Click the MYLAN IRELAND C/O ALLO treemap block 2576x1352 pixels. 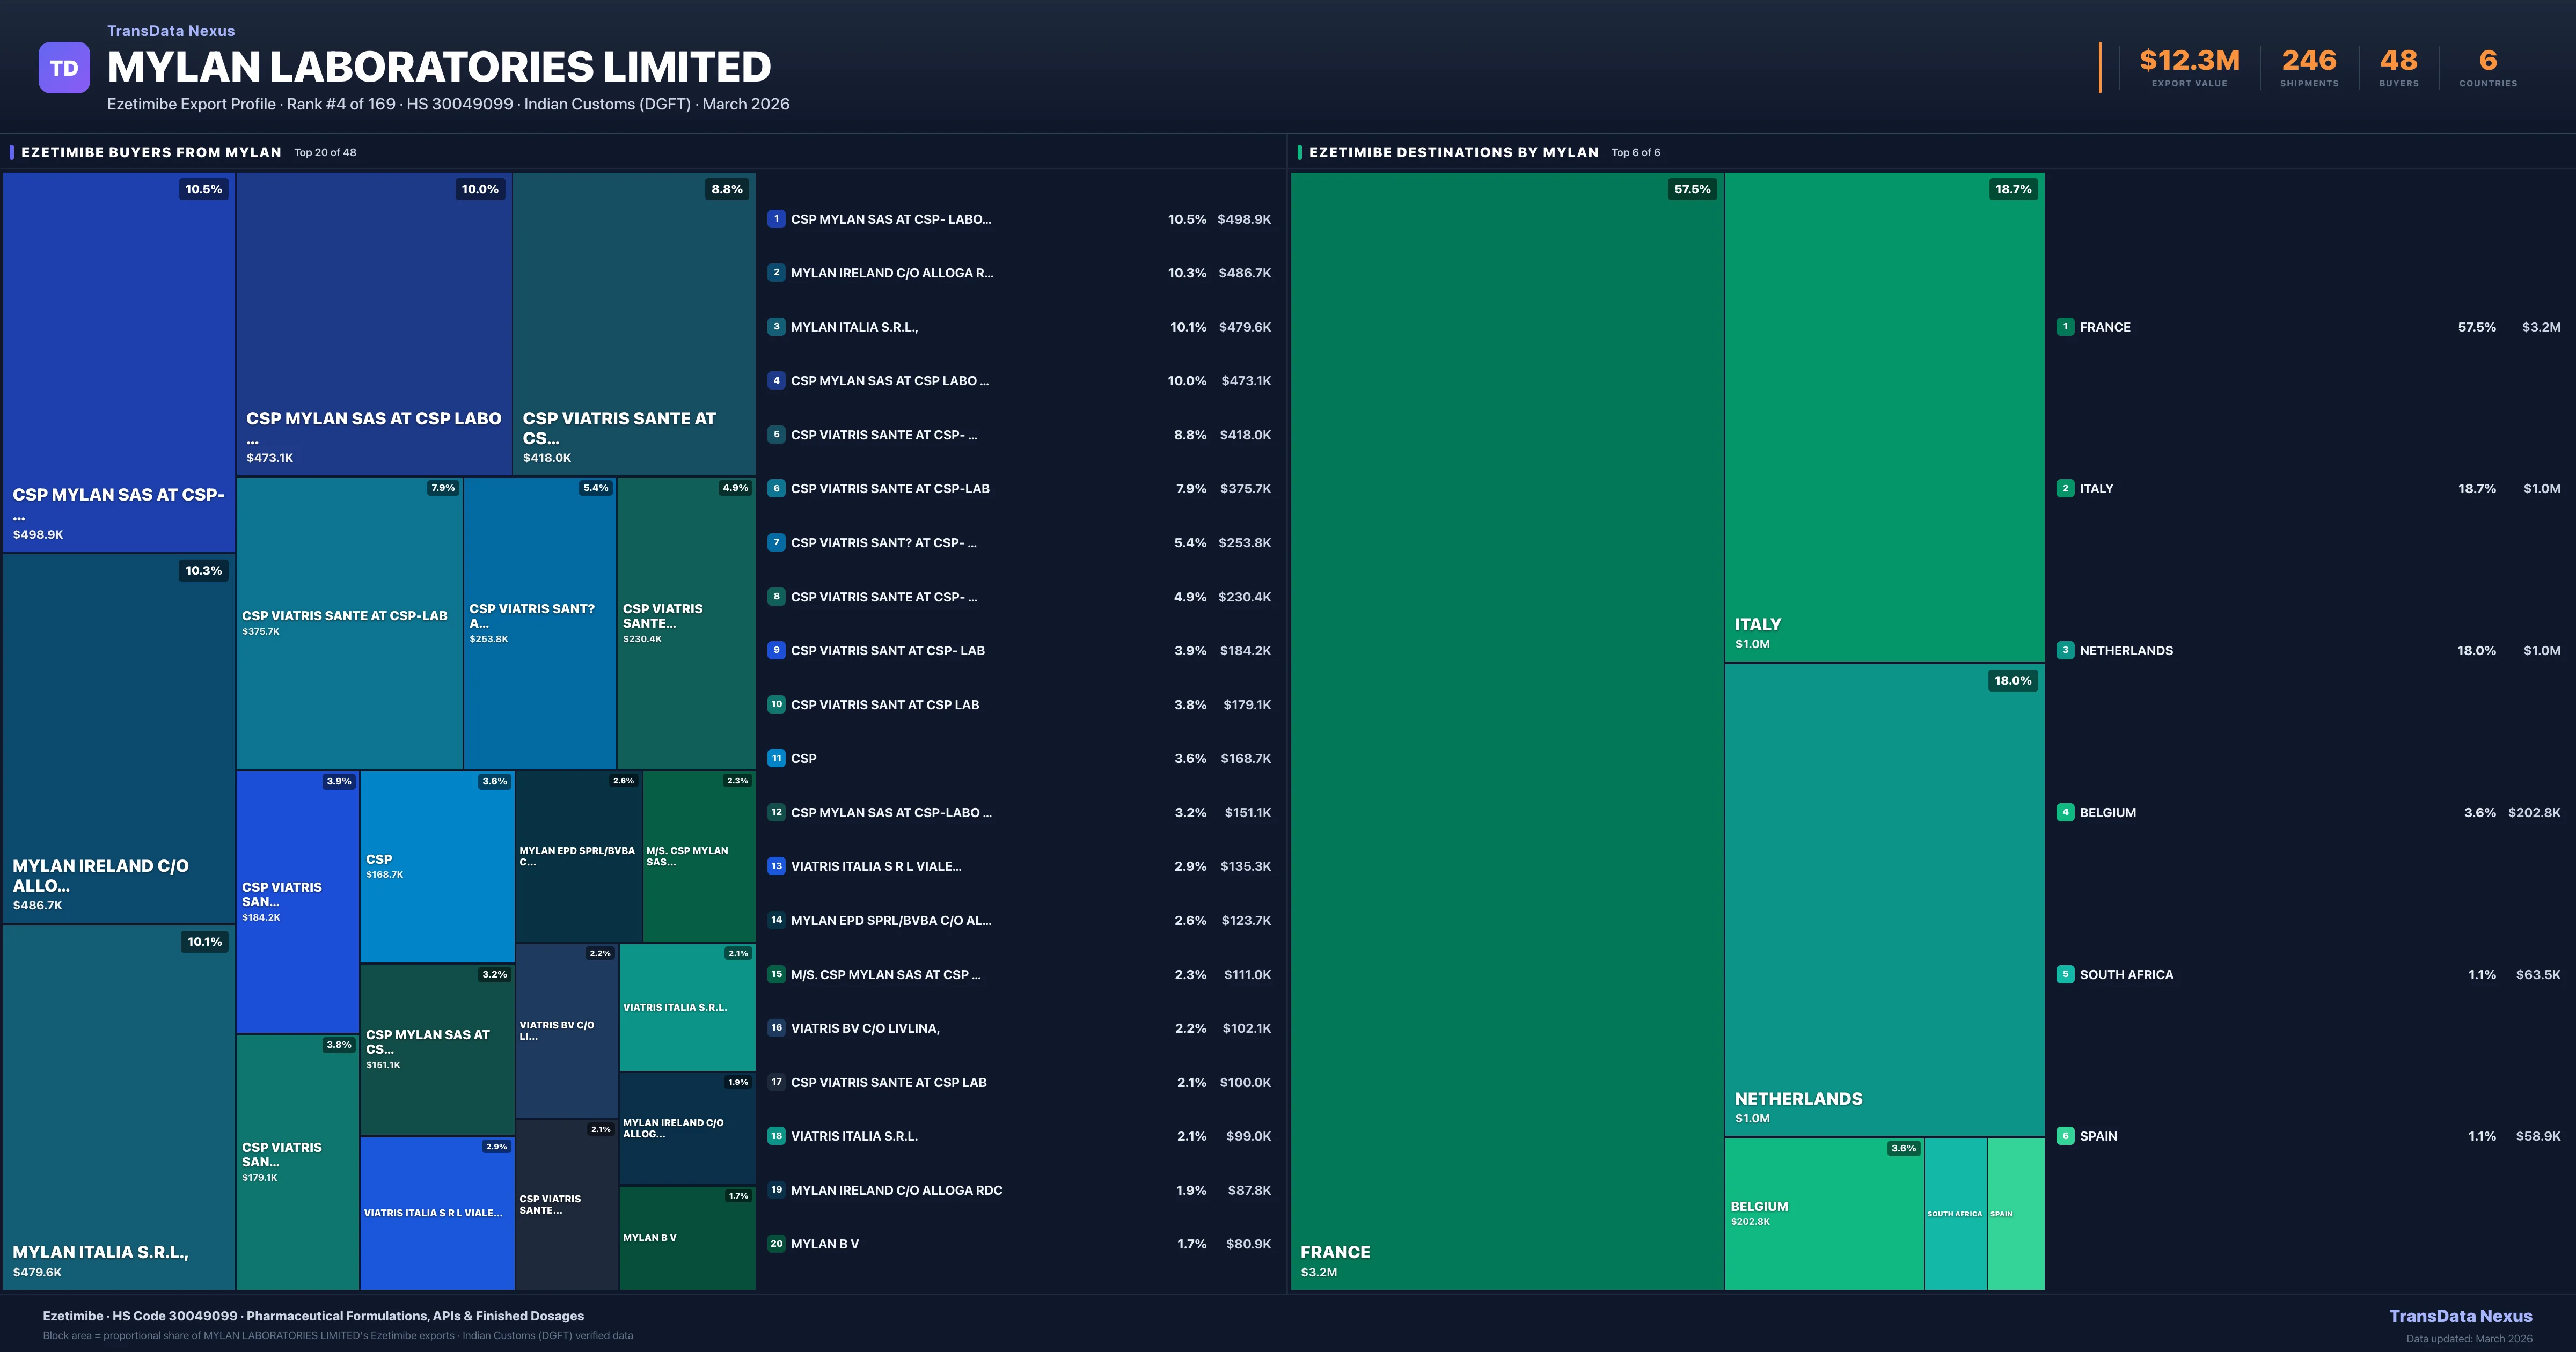pos(118,738)
